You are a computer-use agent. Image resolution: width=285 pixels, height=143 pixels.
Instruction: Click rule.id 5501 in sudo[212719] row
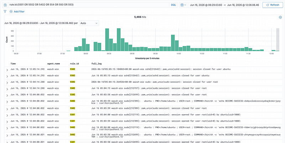point(73,114)
